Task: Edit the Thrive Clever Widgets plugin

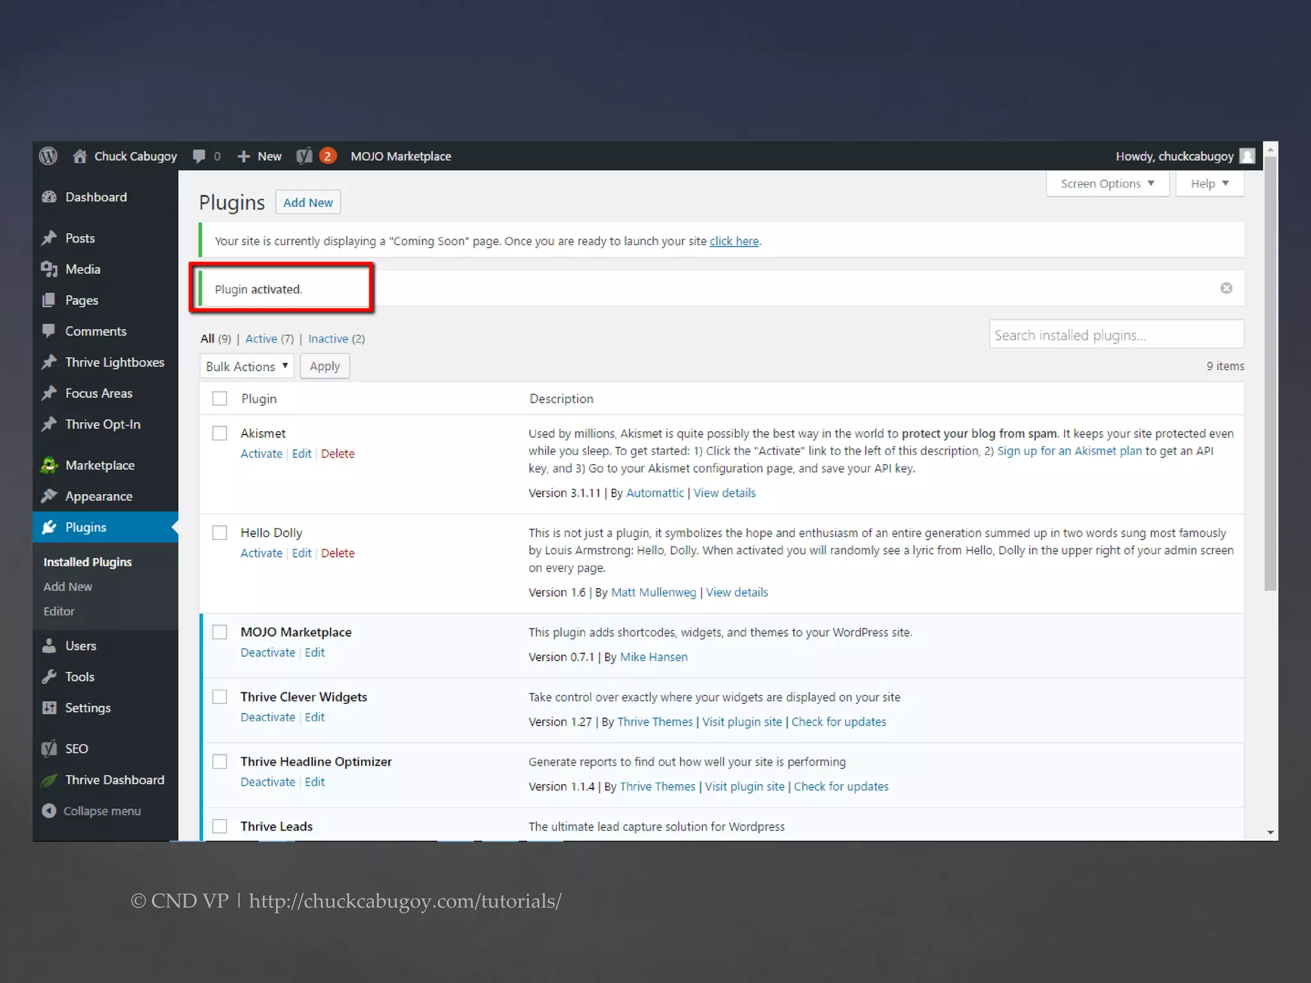Action: (x=314, y=717)
